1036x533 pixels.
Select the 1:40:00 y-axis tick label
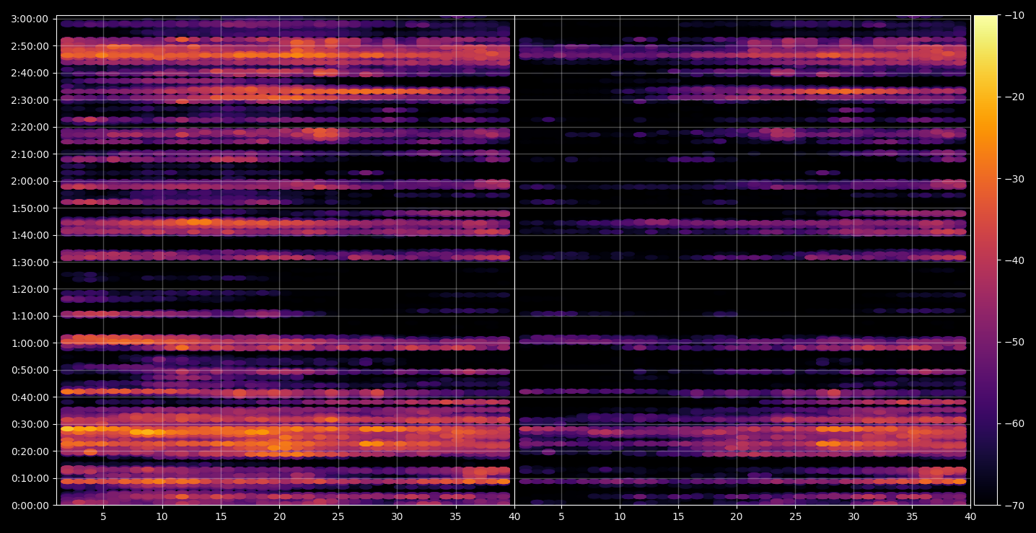coord(30,235)
